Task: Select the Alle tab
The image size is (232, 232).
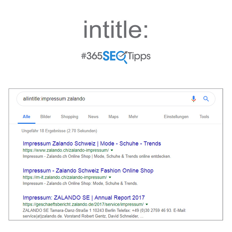Action: pos(27,117)
